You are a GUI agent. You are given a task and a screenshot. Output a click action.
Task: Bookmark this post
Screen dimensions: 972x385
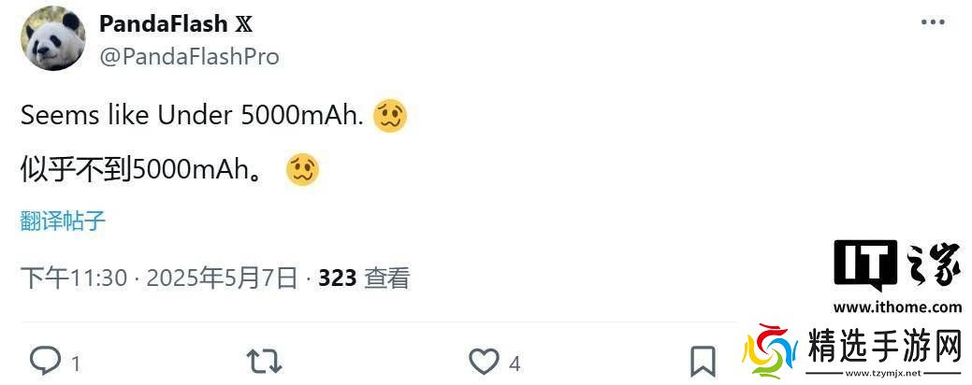(x=703, y=362)
